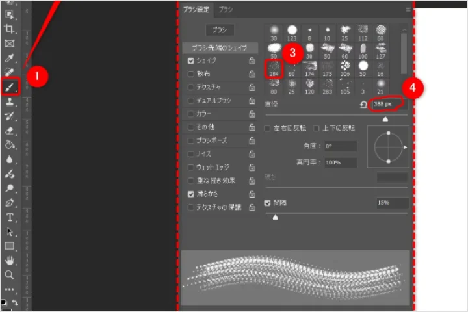Click the 角度 angle field
Screen dimensions: 468x312
point(340,146)
